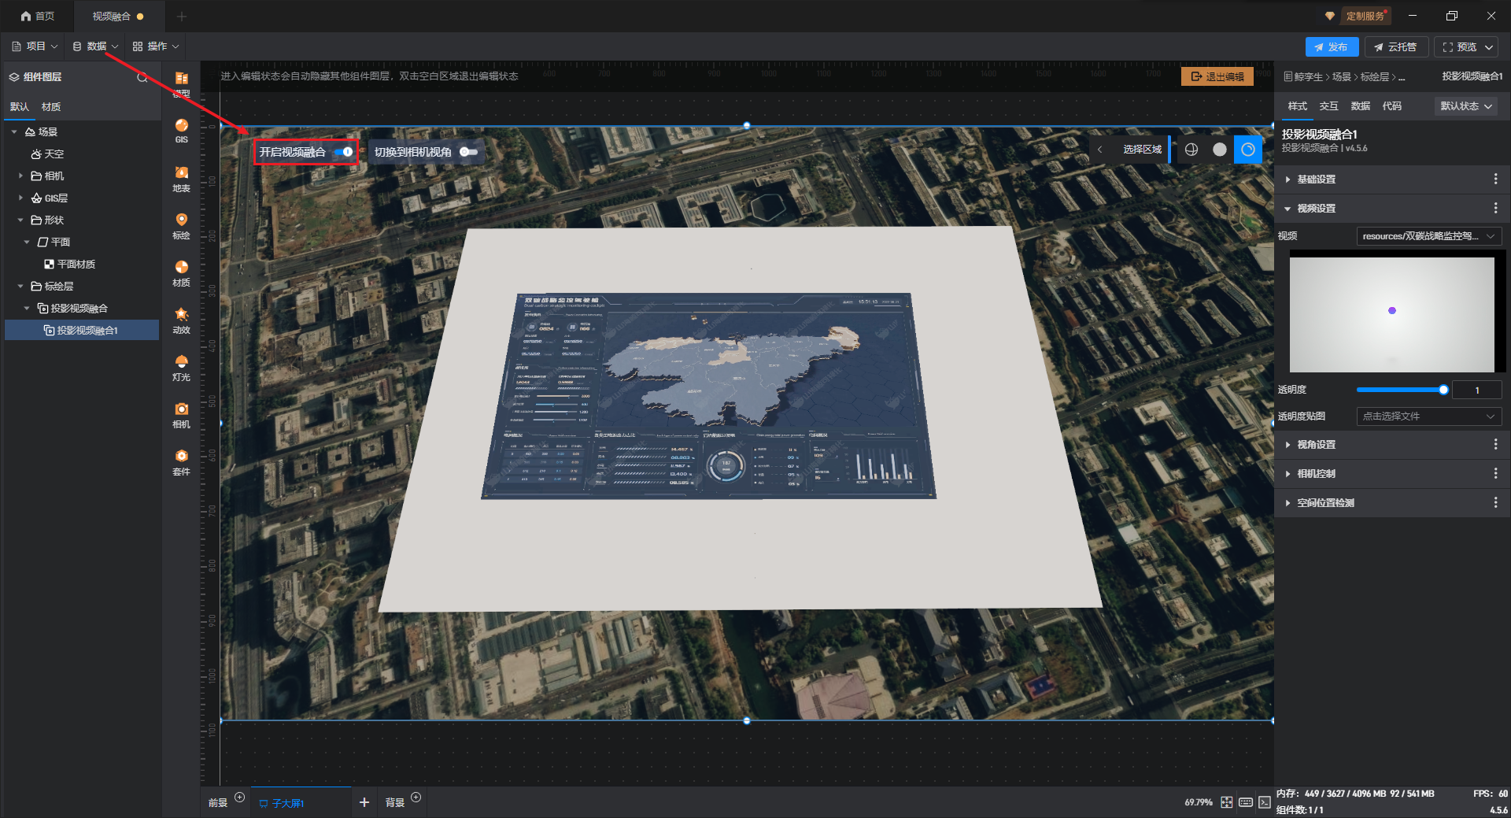Open the 视频设置 section options menu
1511x818 pixels.
[x=1495, y=209]
